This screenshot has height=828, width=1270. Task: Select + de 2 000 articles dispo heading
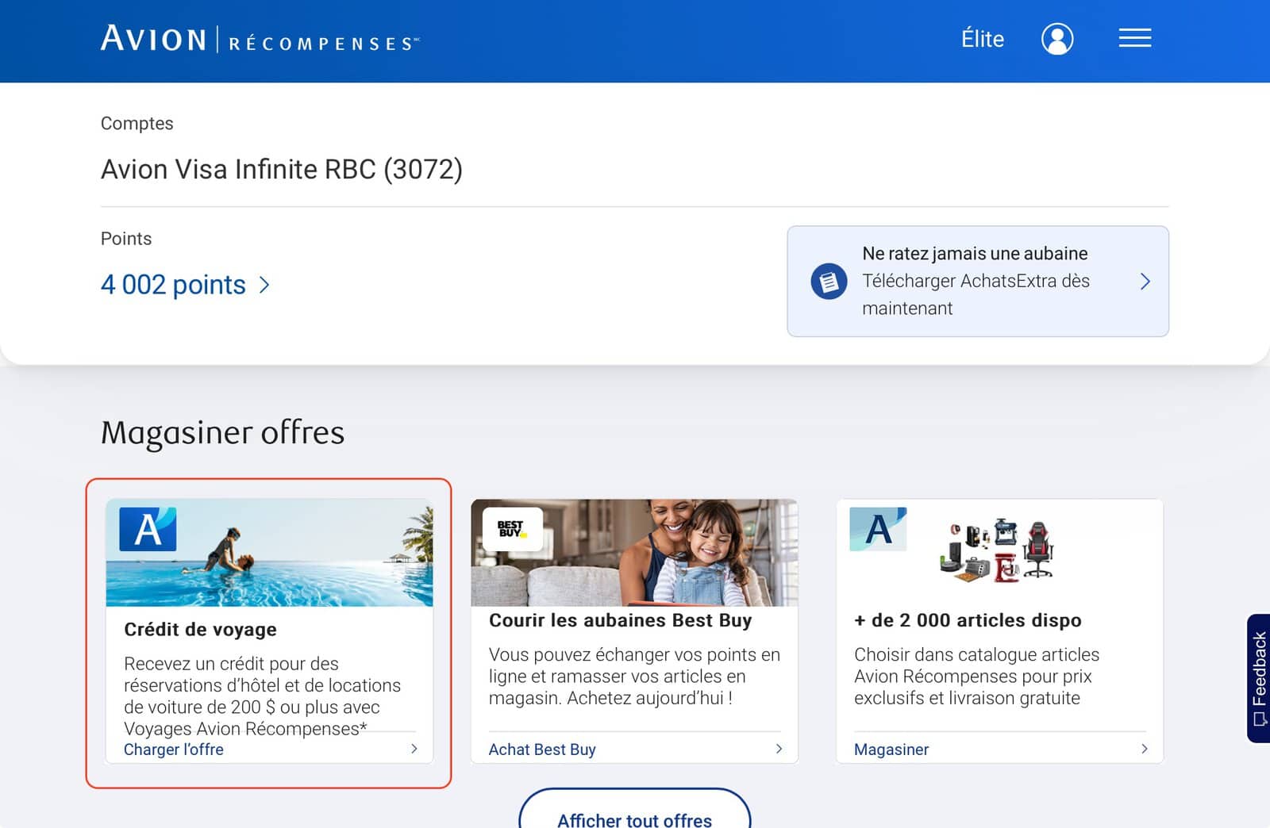pyautogui.click(x=968, y=620)
